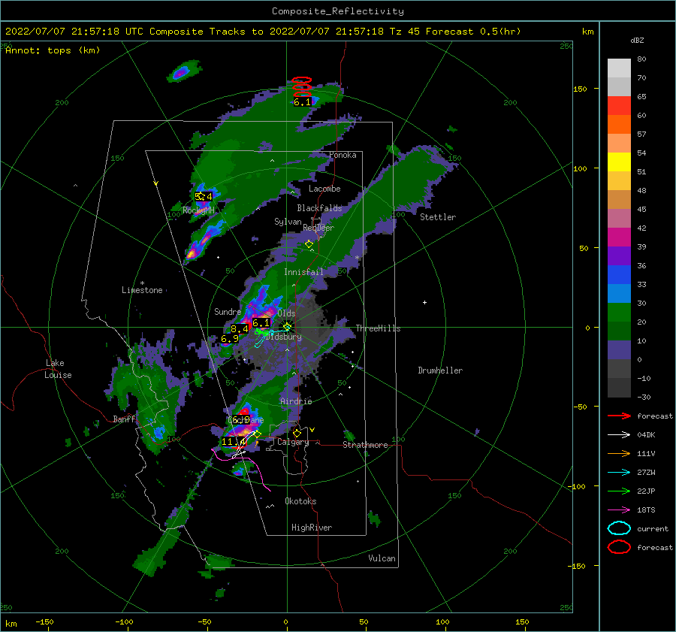676x632 pixels.
Task: Click the Ponoka city label
Action: [x=343, y=155]
